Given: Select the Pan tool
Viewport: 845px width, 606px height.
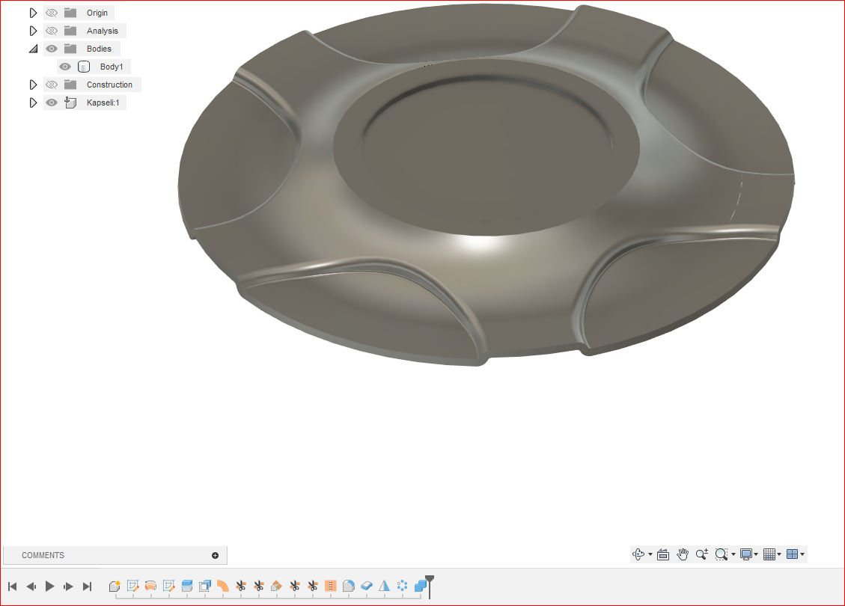Looking at the screenshot, I should tap(682, 554).
